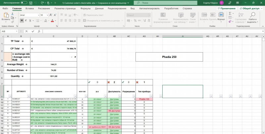Viewport: 265px width, 134px height.
Task: Click the Insert cells icon
Action: (204, 15)
